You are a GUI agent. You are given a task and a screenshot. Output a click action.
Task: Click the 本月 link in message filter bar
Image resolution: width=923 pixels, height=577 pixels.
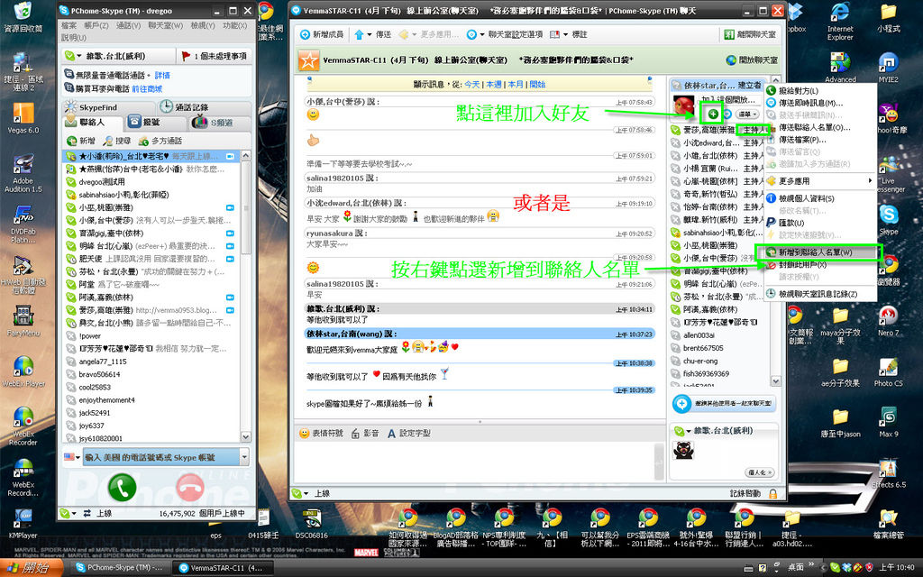tap(515, 84)
